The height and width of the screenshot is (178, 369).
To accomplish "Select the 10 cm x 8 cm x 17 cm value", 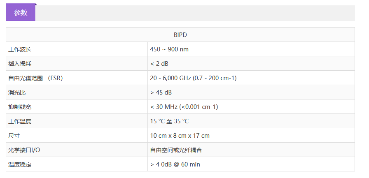I will (x=180, y=136).
